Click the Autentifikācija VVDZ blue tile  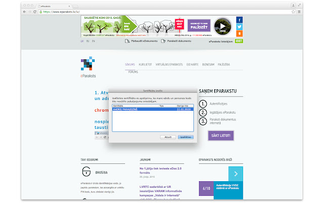(228, 190)
